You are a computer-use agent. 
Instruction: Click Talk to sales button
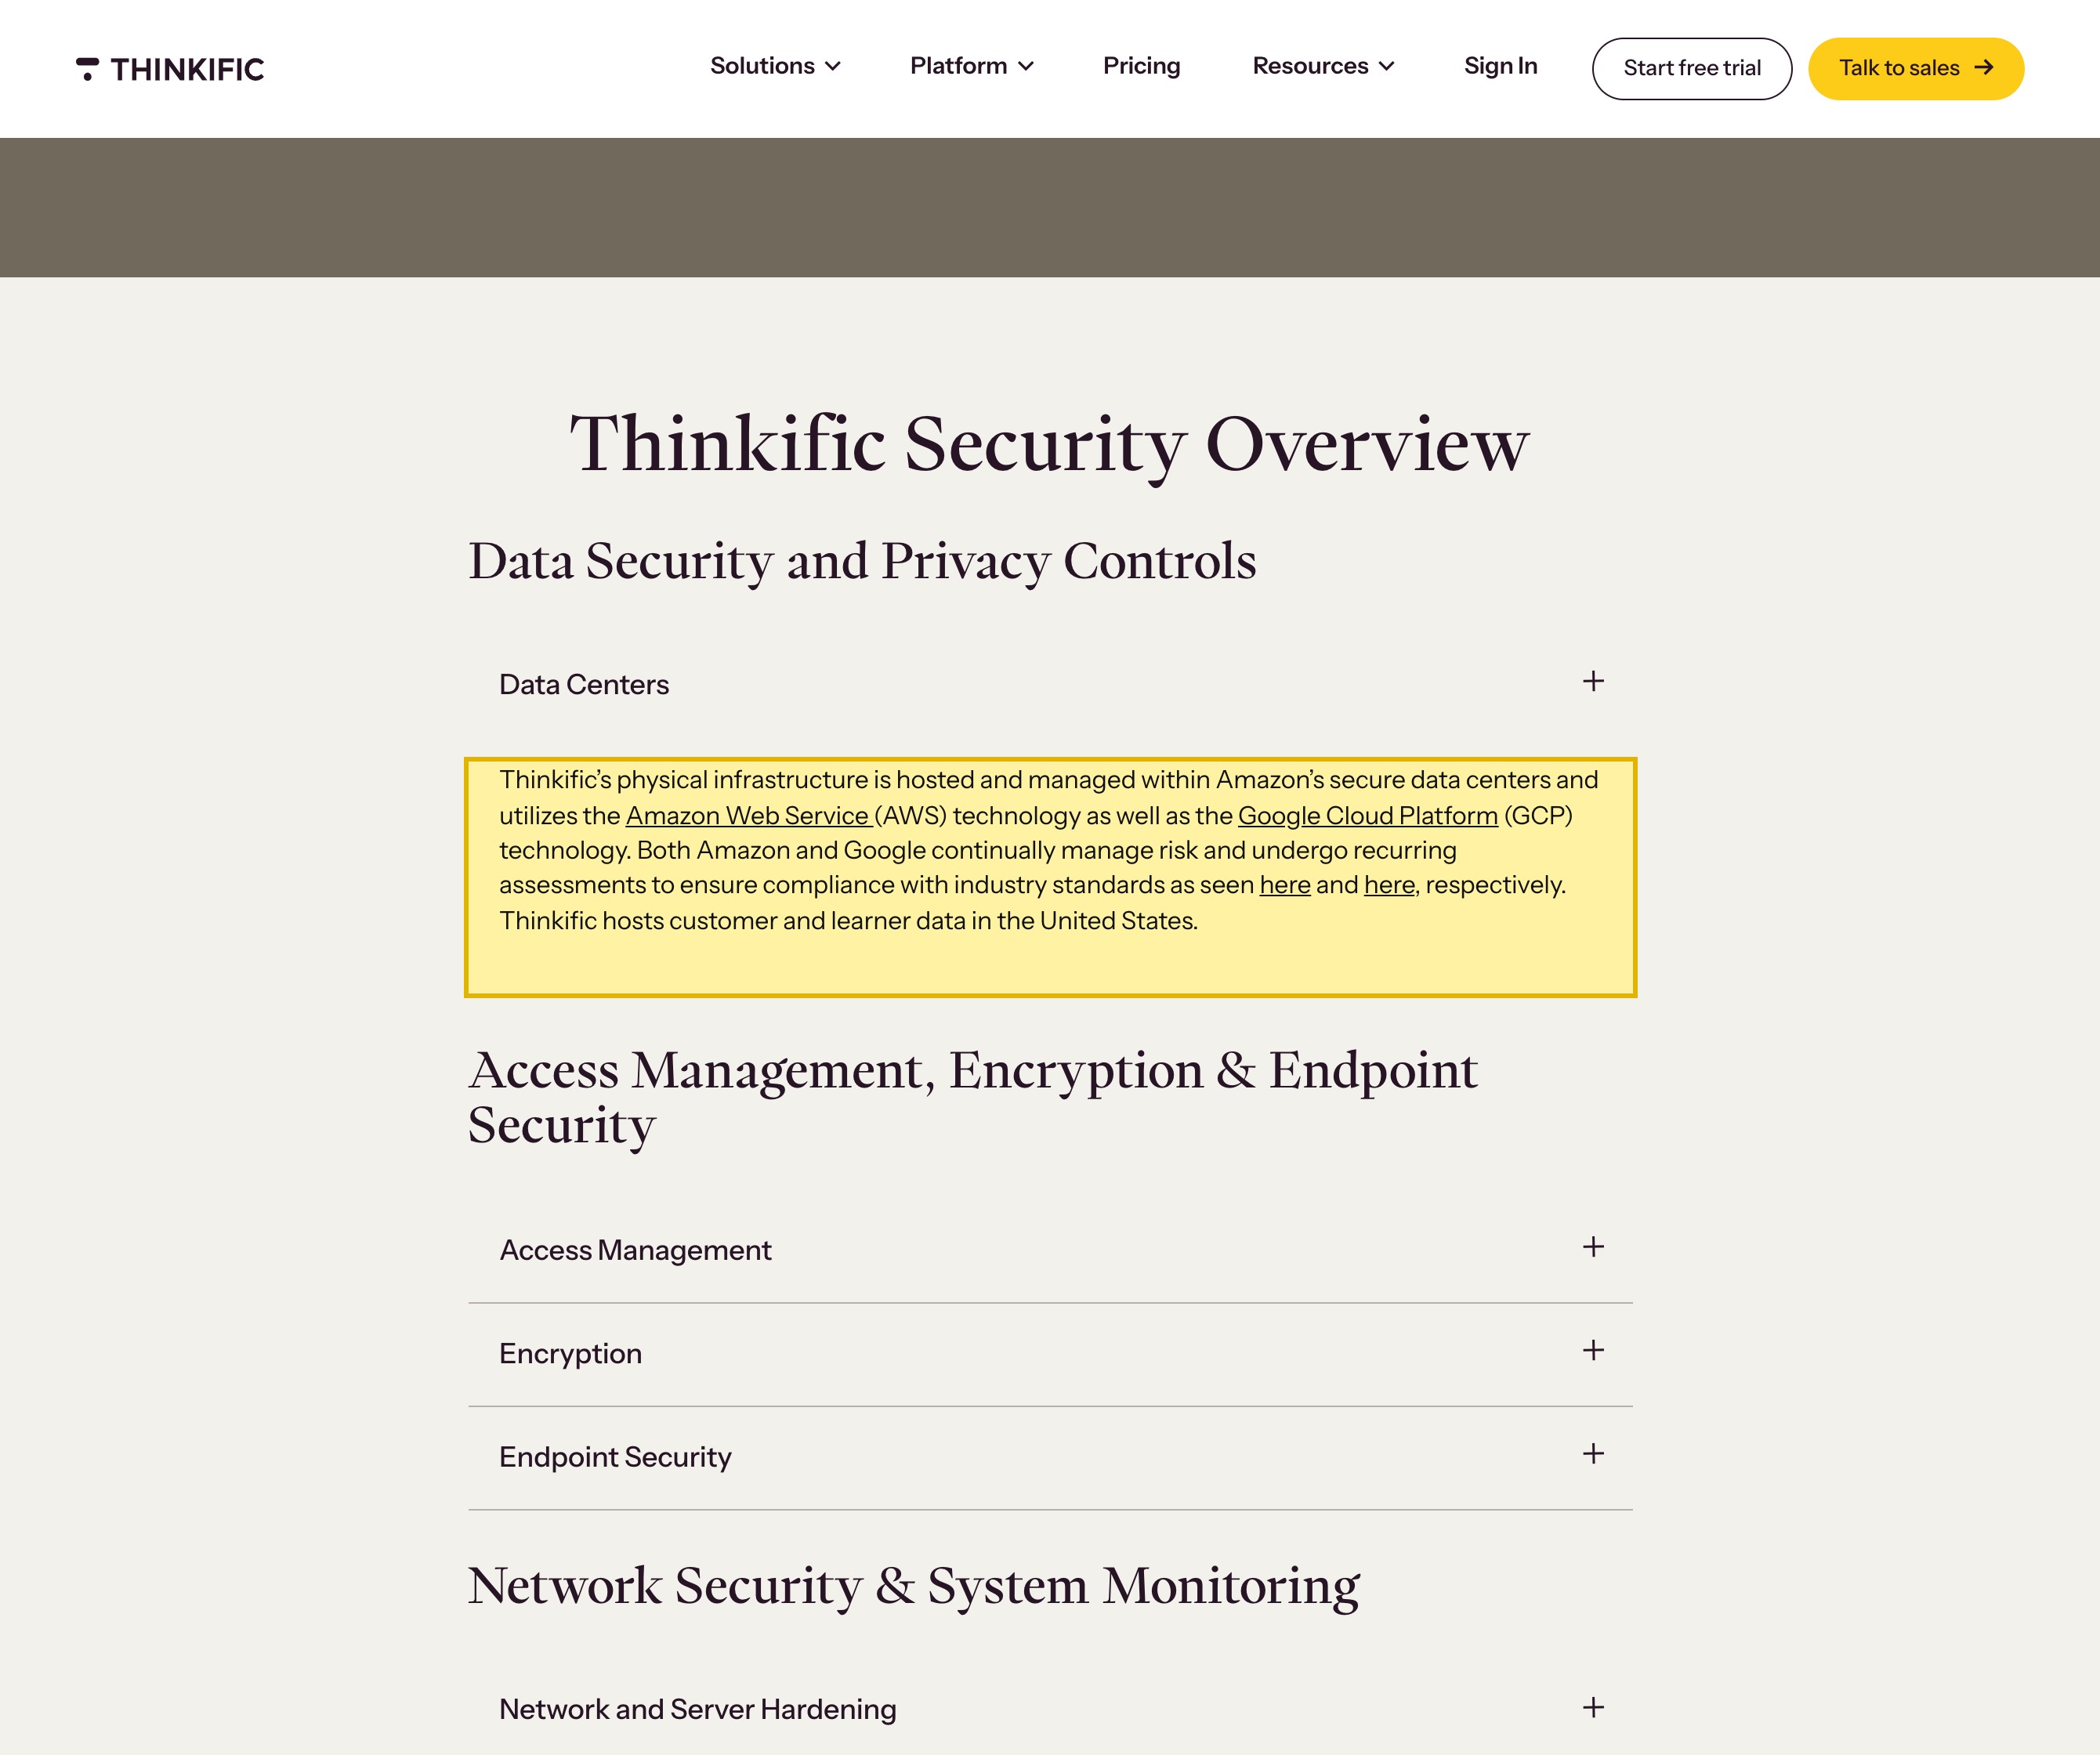1916,69
